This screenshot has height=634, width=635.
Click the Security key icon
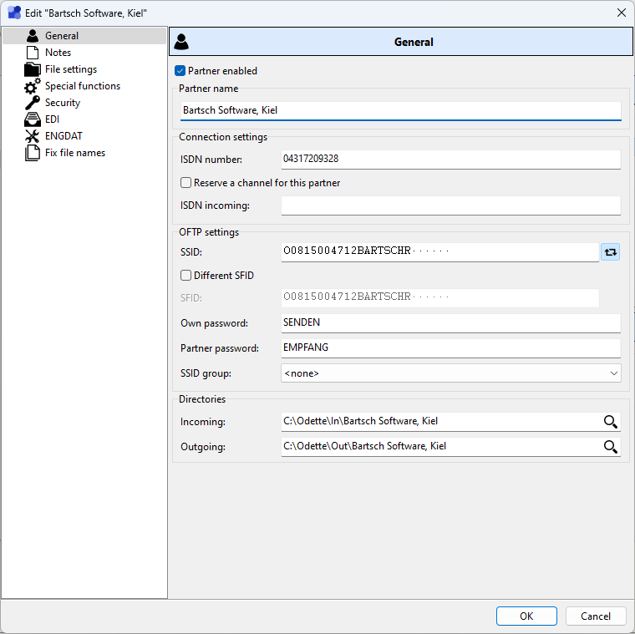[33, 103]
